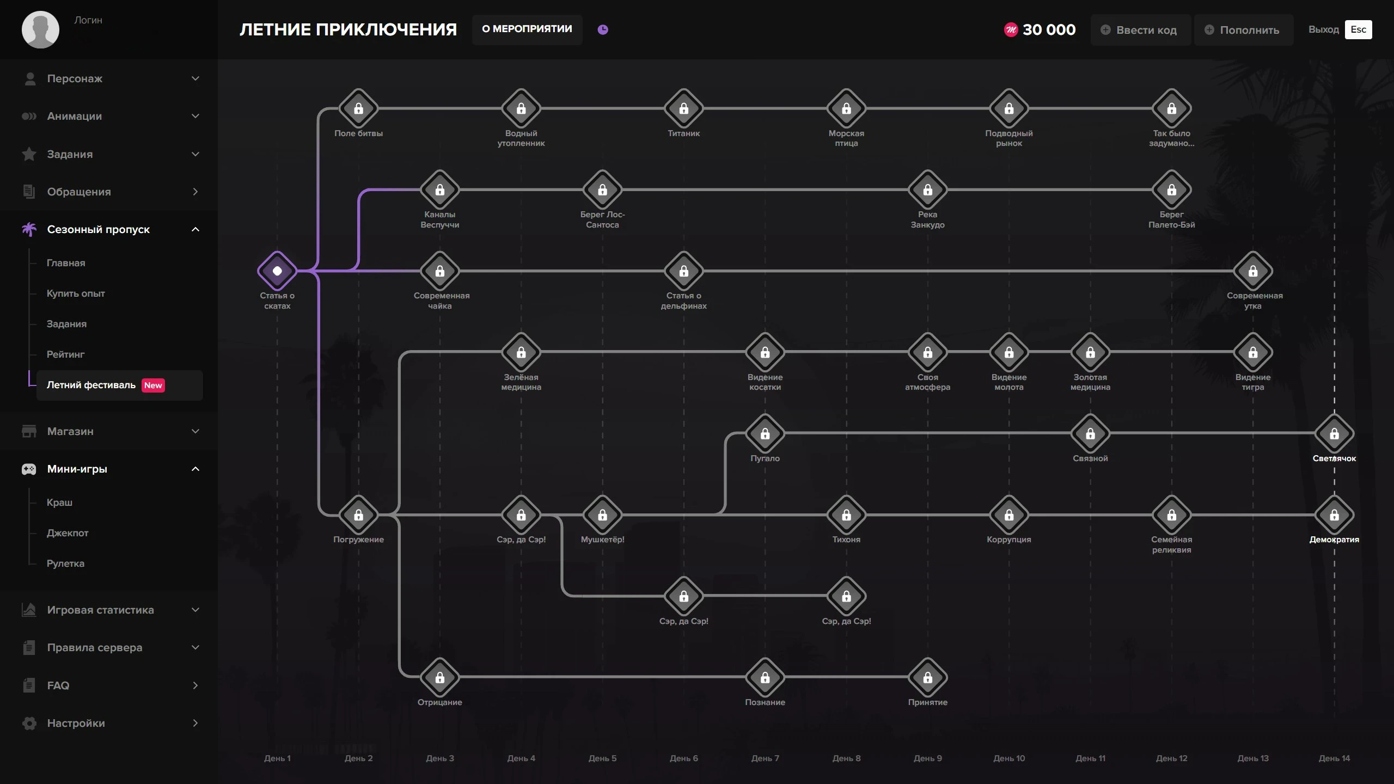
Task: Click the Пугало locked node
Action: [765, 433]
